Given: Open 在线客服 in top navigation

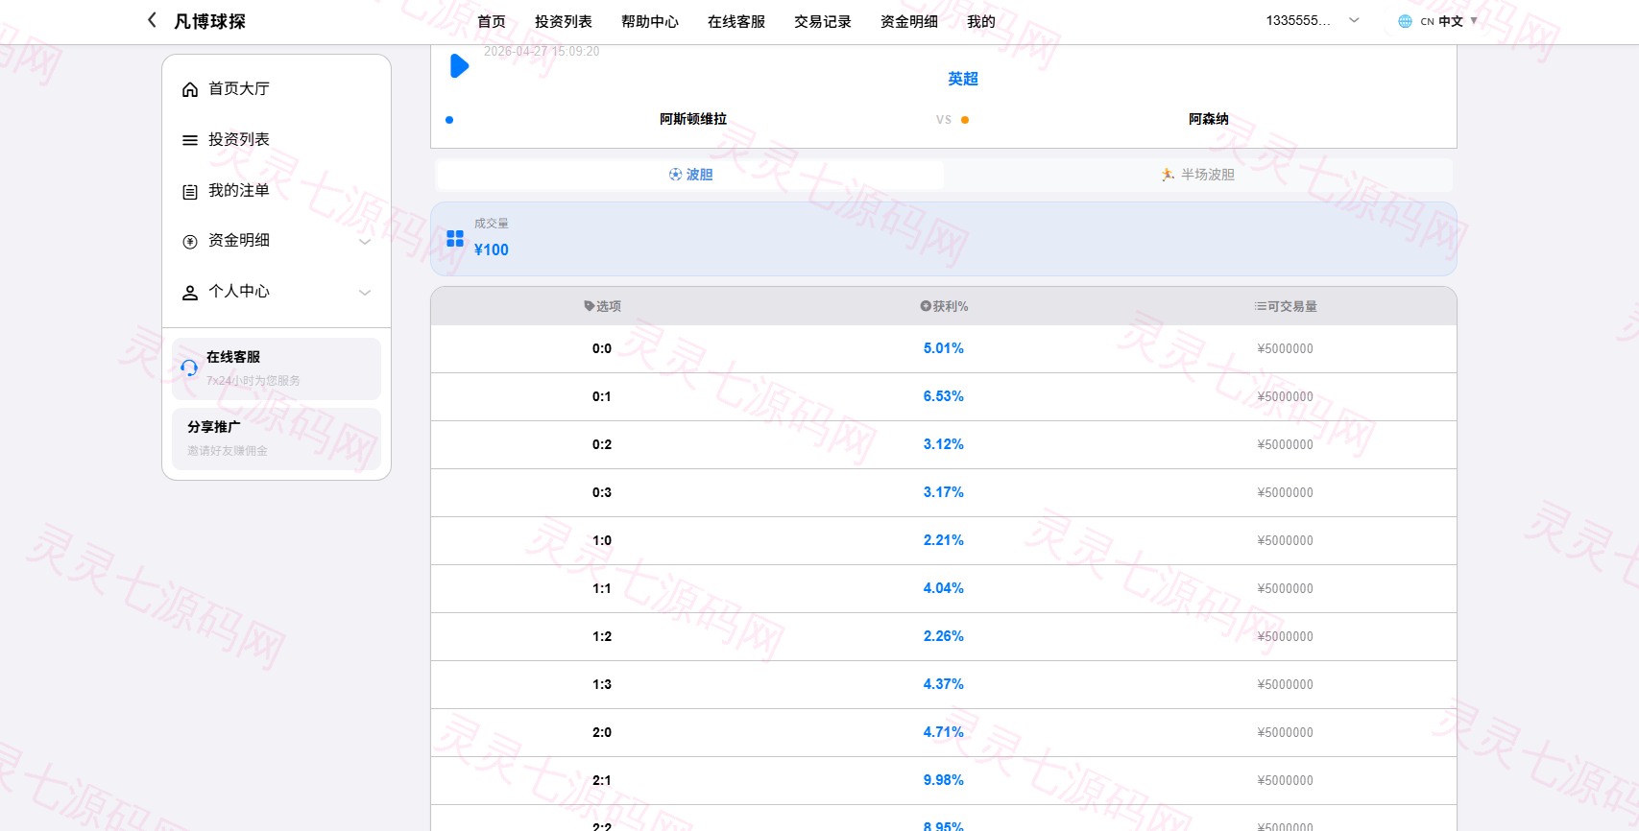Looking at the screenshot, I should (736, 21).
